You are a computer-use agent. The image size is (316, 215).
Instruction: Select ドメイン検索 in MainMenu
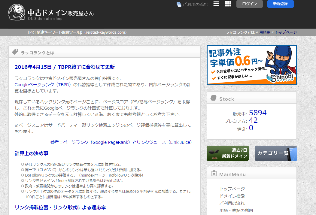[x=232, y=196]
